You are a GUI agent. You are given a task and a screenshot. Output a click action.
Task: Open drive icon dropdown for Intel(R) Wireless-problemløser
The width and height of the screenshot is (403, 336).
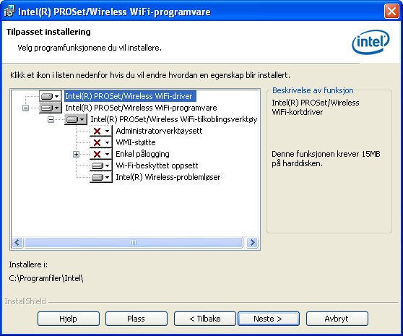101,177
